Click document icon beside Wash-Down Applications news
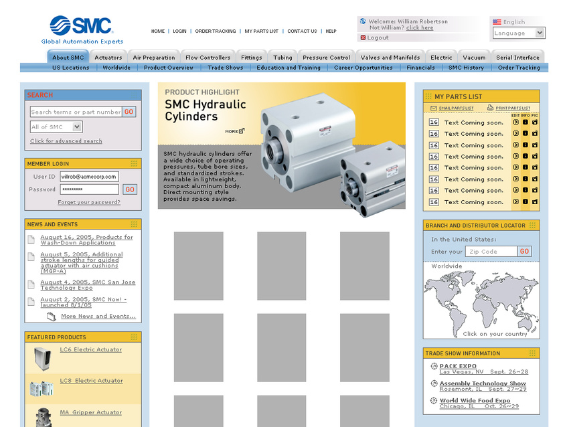This screenshot has width=569, height=427. coord(31,239)
